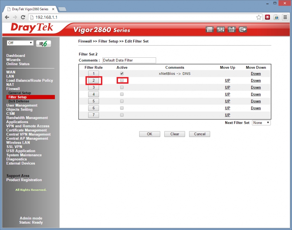Open Objects Setting menu
Image resolution: width=292 pixels, height=230 pixels.
pos(19,109)
